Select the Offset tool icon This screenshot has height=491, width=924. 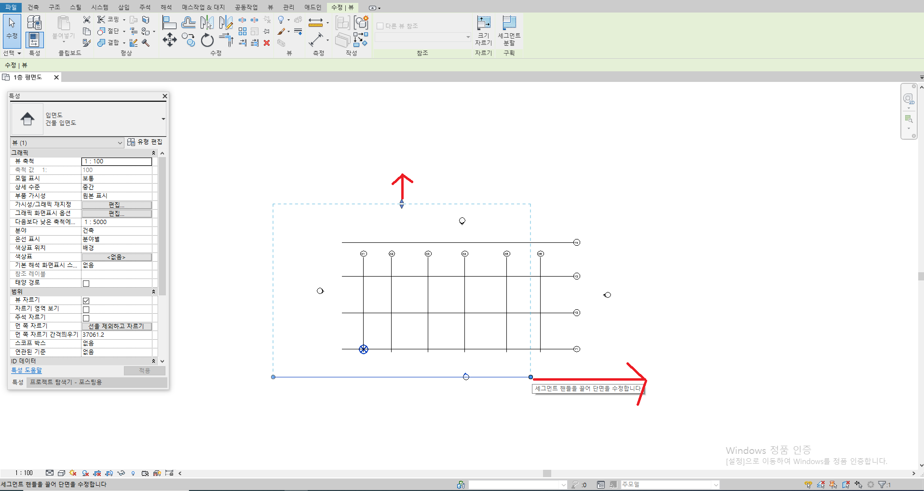(188, 22)
